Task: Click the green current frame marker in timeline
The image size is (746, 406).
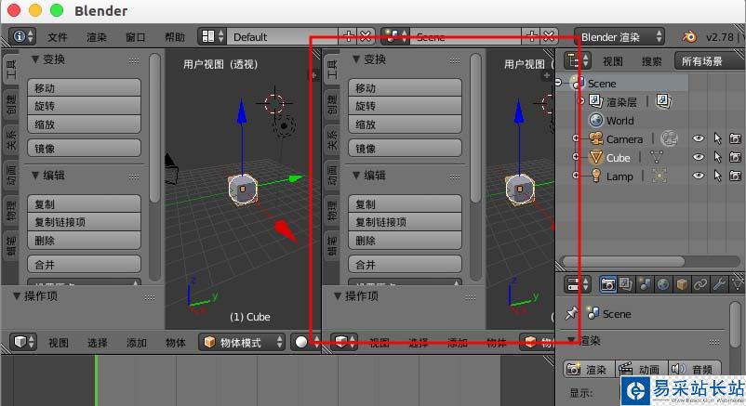Action: click(x=96, y=380)
